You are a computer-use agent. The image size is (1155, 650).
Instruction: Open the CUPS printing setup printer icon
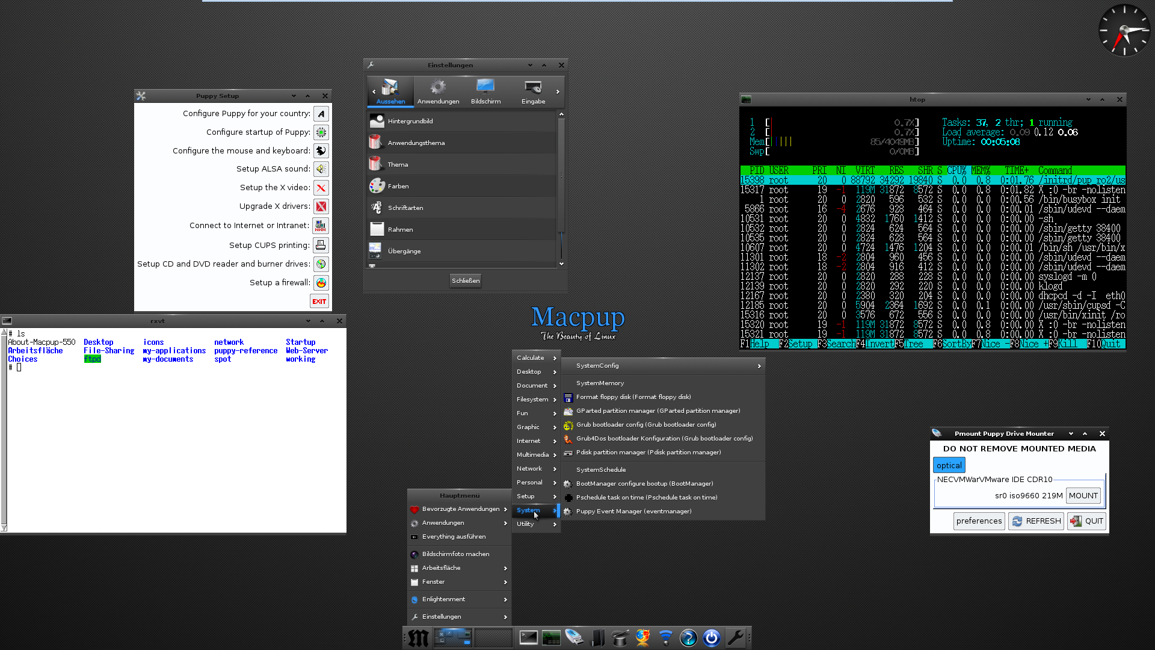321,245
